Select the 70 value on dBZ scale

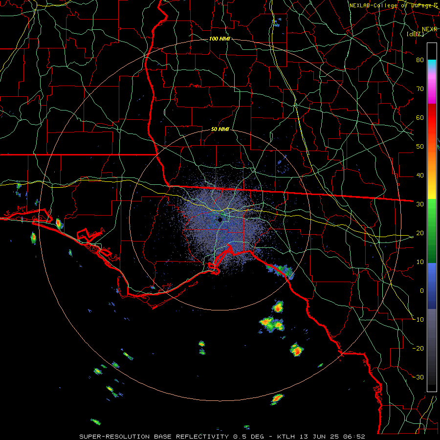pos(420,88)
